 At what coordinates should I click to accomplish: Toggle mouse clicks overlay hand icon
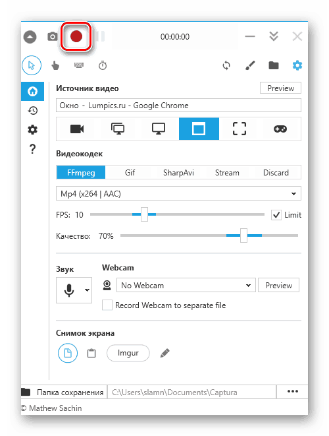[x=55, y=65]
